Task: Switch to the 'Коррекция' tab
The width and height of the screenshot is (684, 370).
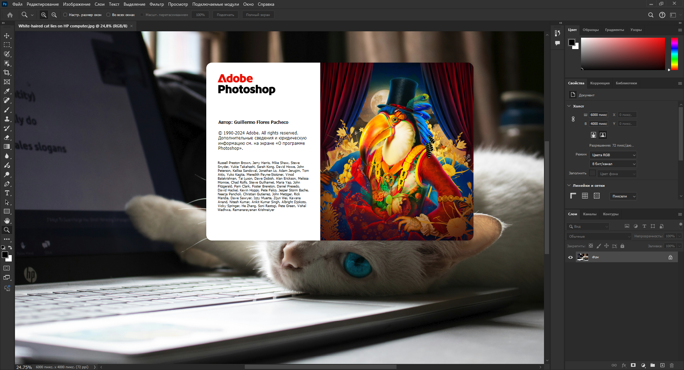Action: click(x=600, y=83)
